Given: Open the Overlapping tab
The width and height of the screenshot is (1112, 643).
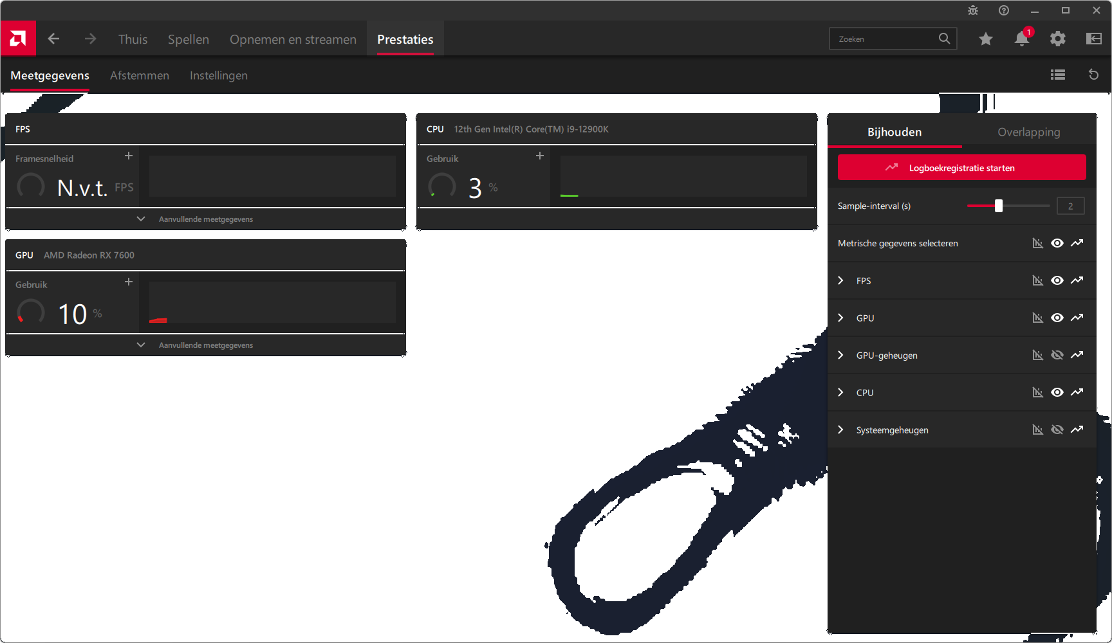Looking at the screenshot, I should tap(1028, 132).
